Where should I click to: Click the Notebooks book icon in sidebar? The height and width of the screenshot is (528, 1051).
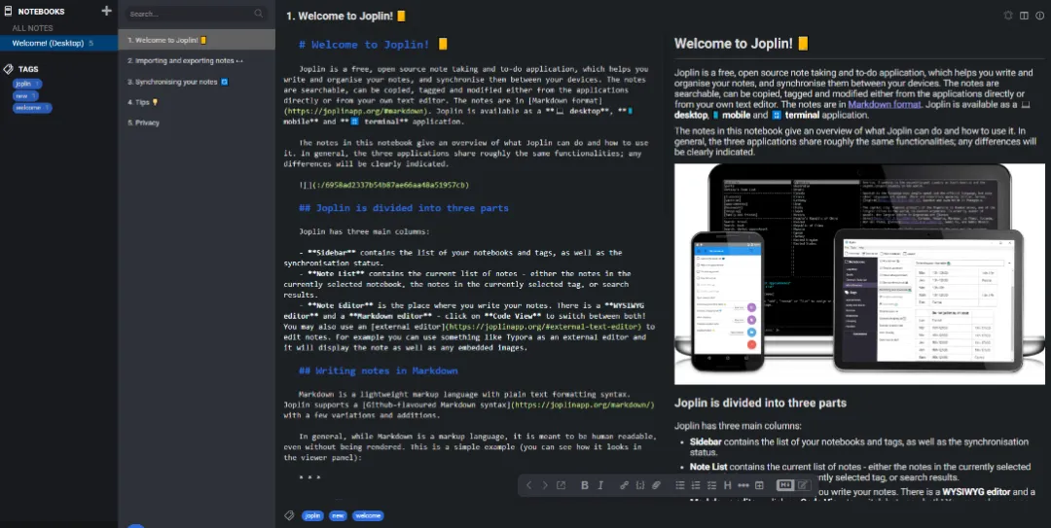8,12
